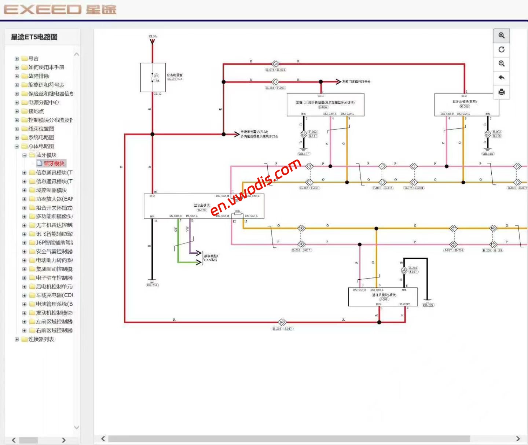Click the right arrow at sidebar bottom
The image size is (528, 445).
[63, 440]
